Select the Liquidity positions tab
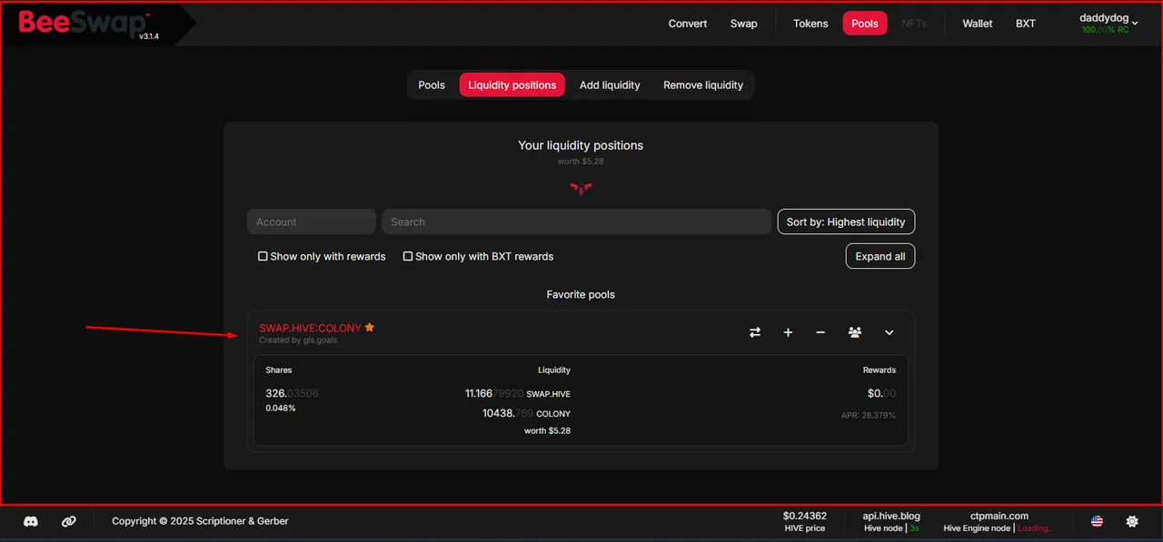The height and width of the screenshot is (542, 1163). [512, 84]
